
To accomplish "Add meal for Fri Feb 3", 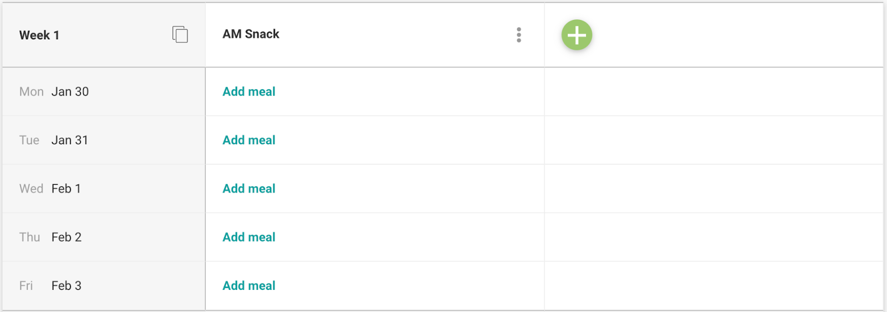I will [249, 286].
